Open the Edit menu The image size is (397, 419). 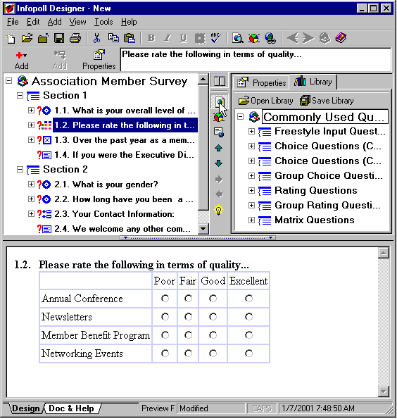[33, 22]
